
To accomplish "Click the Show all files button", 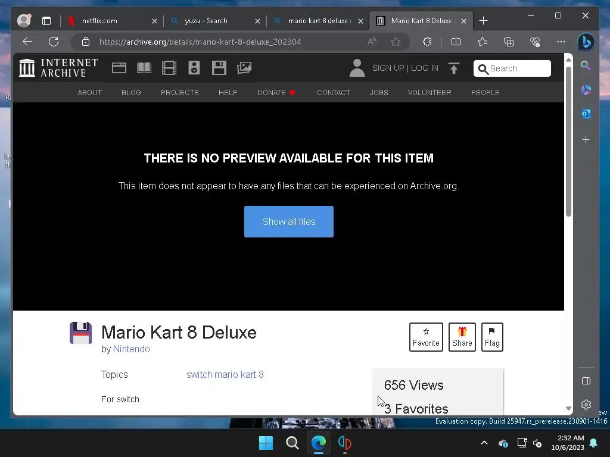I will pos(289,221).
